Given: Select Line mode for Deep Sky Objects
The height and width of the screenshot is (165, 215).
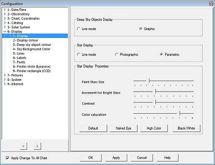Looking at the screenshot, I should pos(79,29).
